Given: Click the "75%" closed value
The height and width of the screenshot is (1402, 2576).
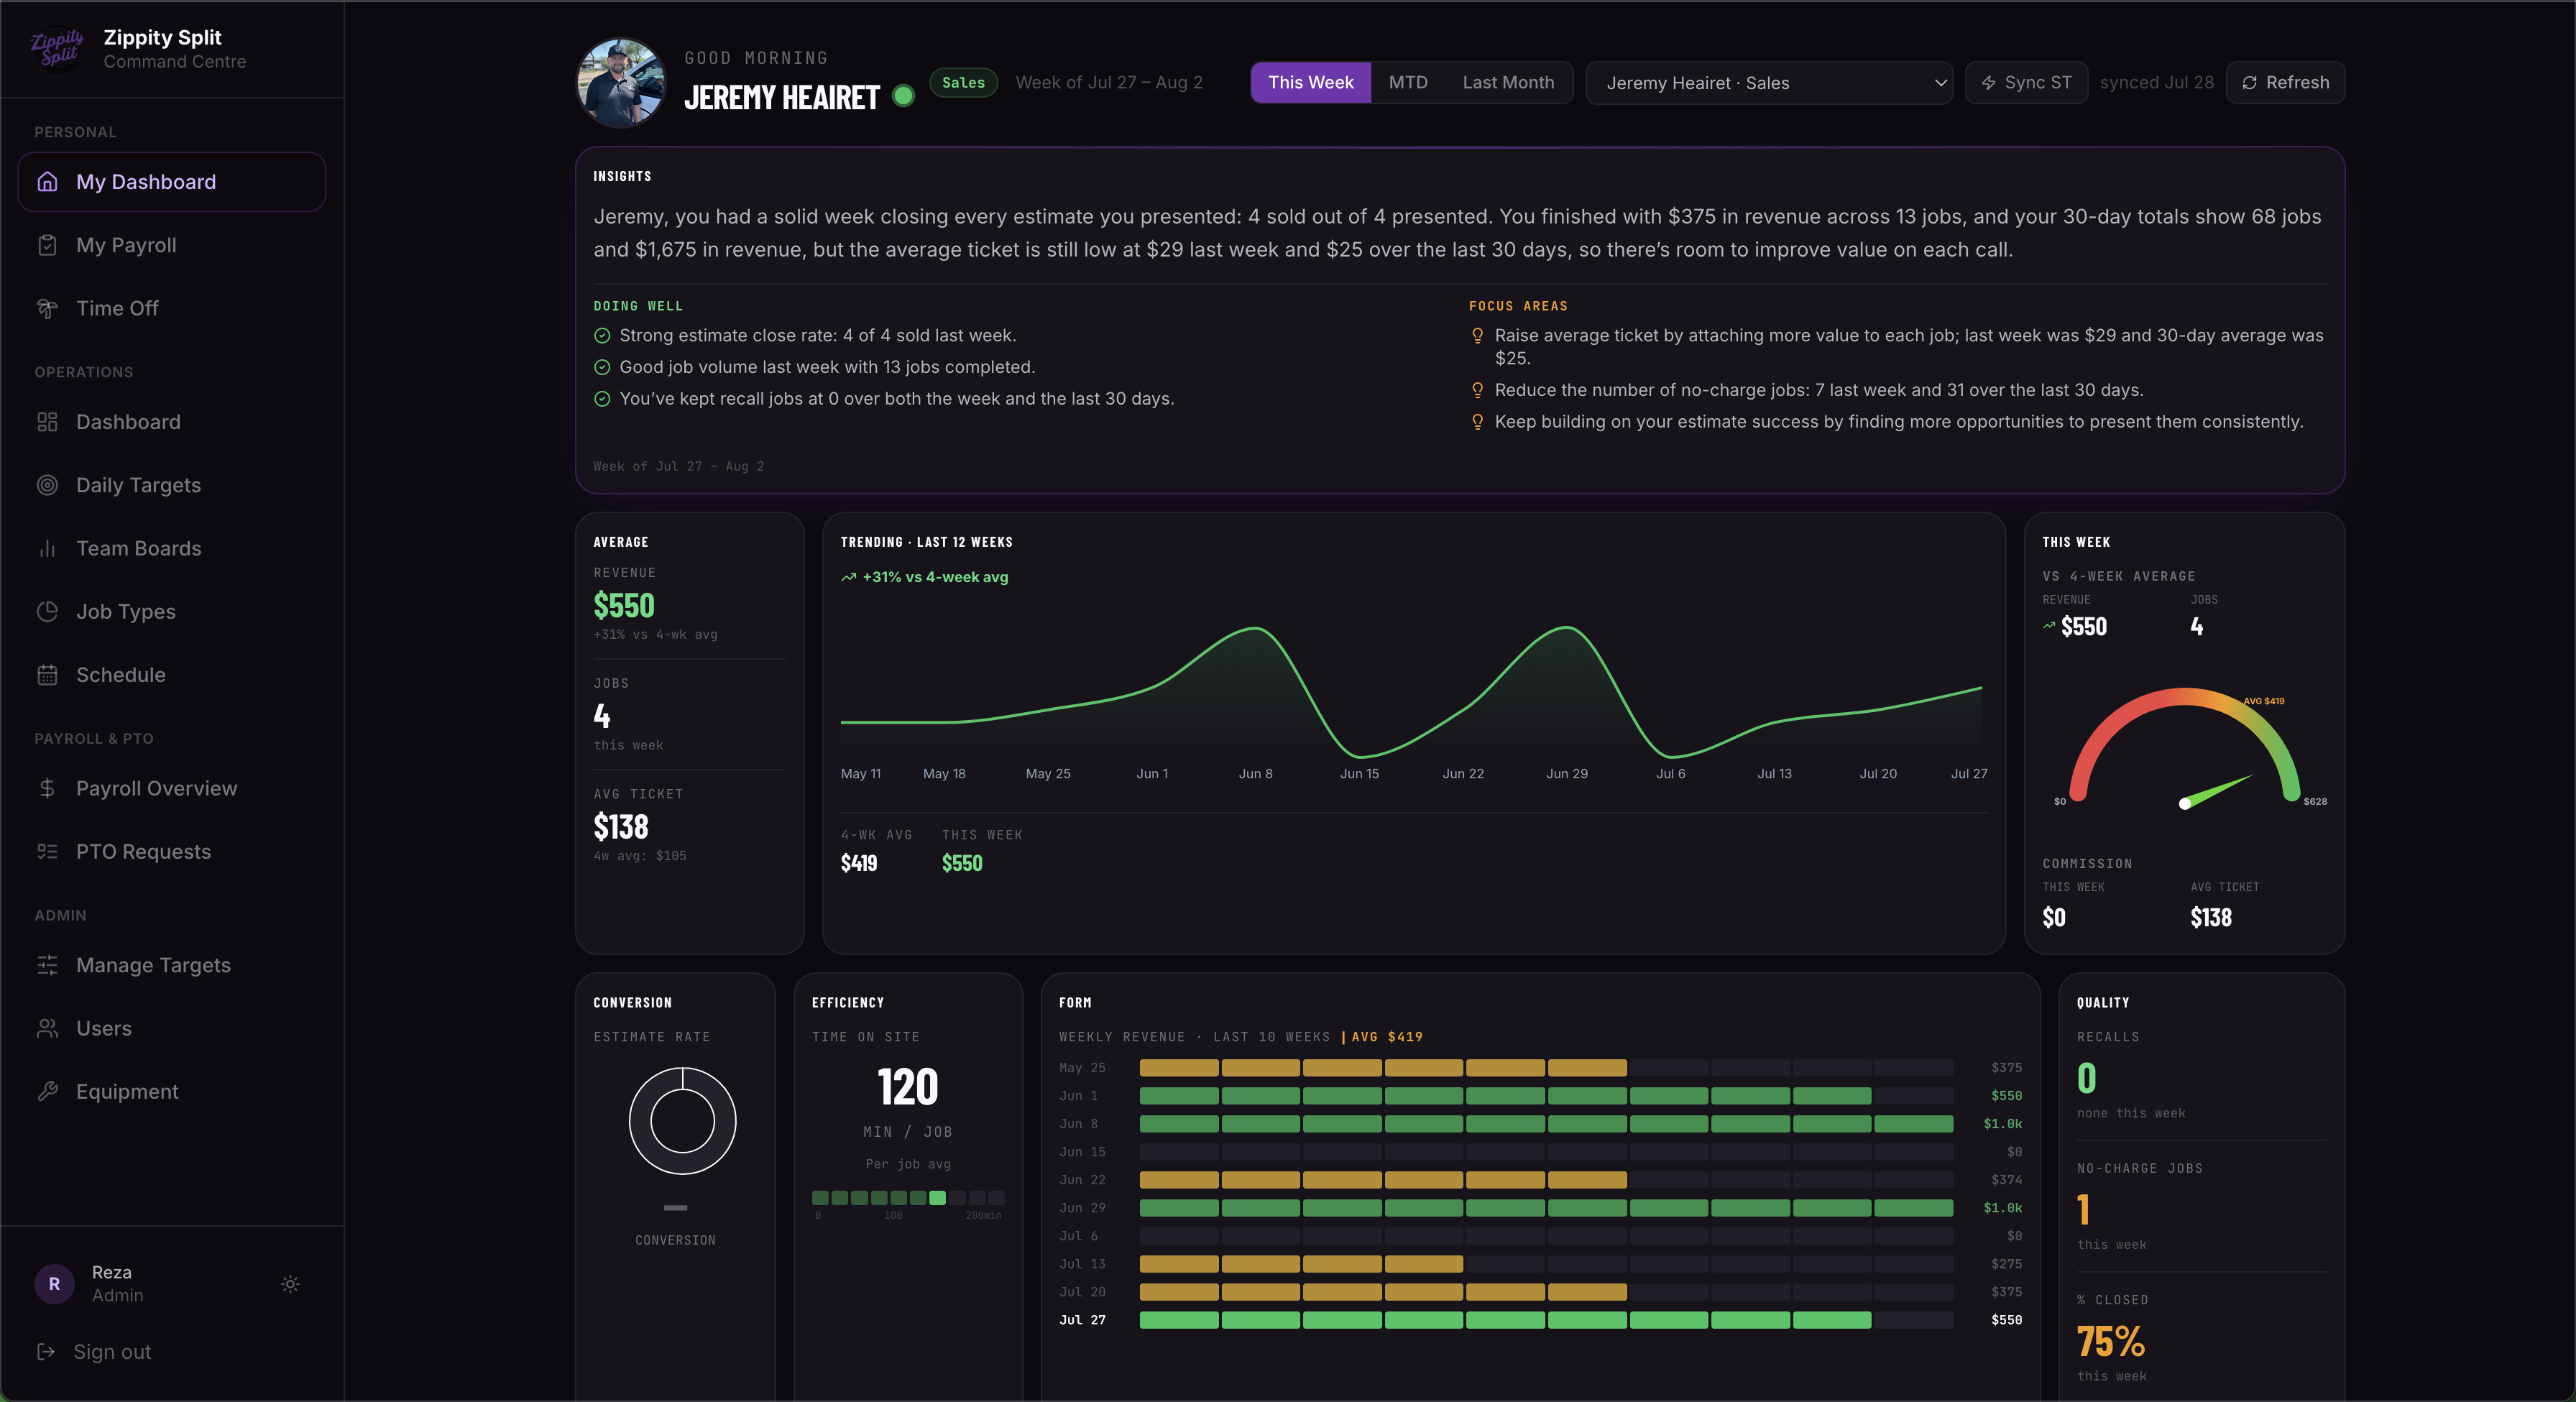Looking at the screenshot, I should point(2110,1341).
